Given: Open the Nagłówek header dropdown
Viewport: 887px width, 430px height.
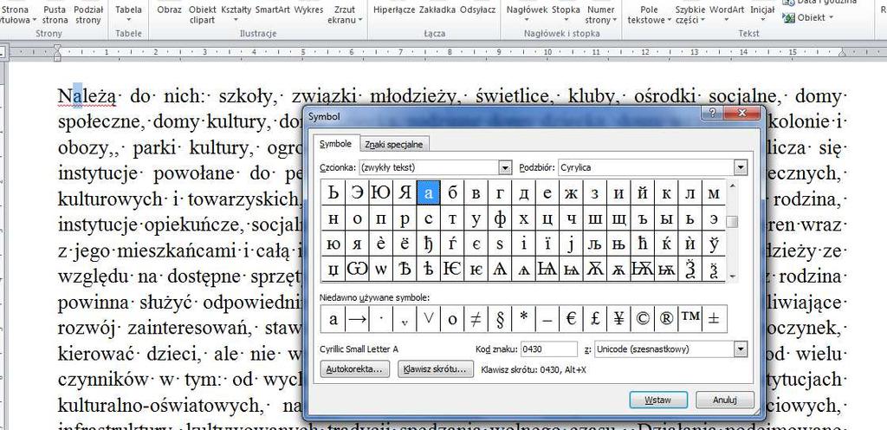Looking at the screenshot, I should click(x=527, y=16).
